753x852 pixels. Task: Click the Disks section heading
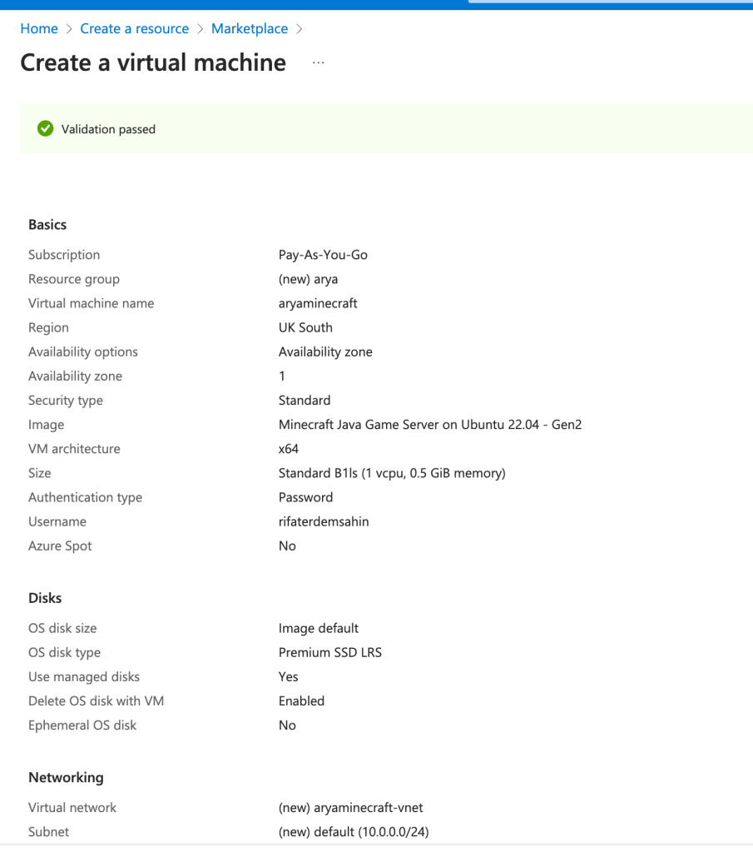(x=45, y=598)
